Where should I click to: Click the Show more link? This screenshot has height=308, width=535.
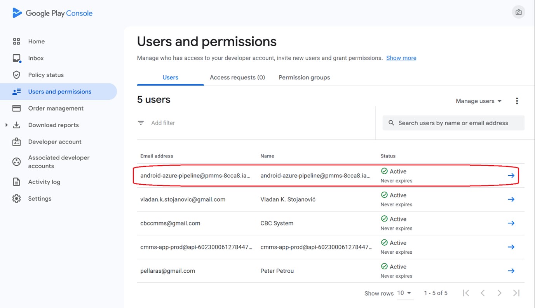(x=401, y=58)
